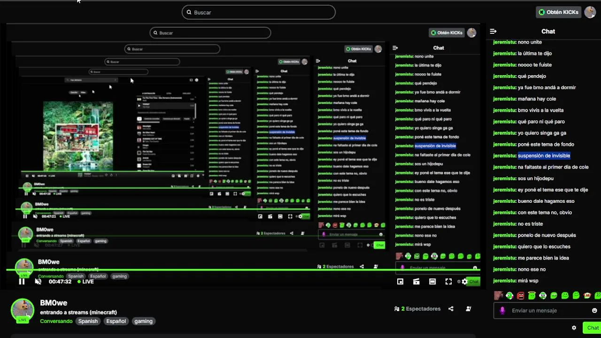Insert the ninth quick emote, red and white

pos(587,296)
